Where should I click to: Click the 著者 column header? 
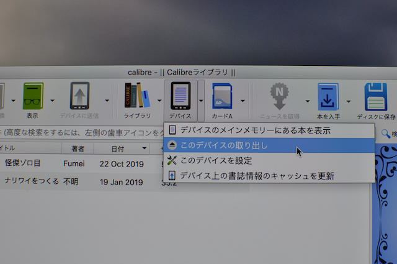point(78,148)
